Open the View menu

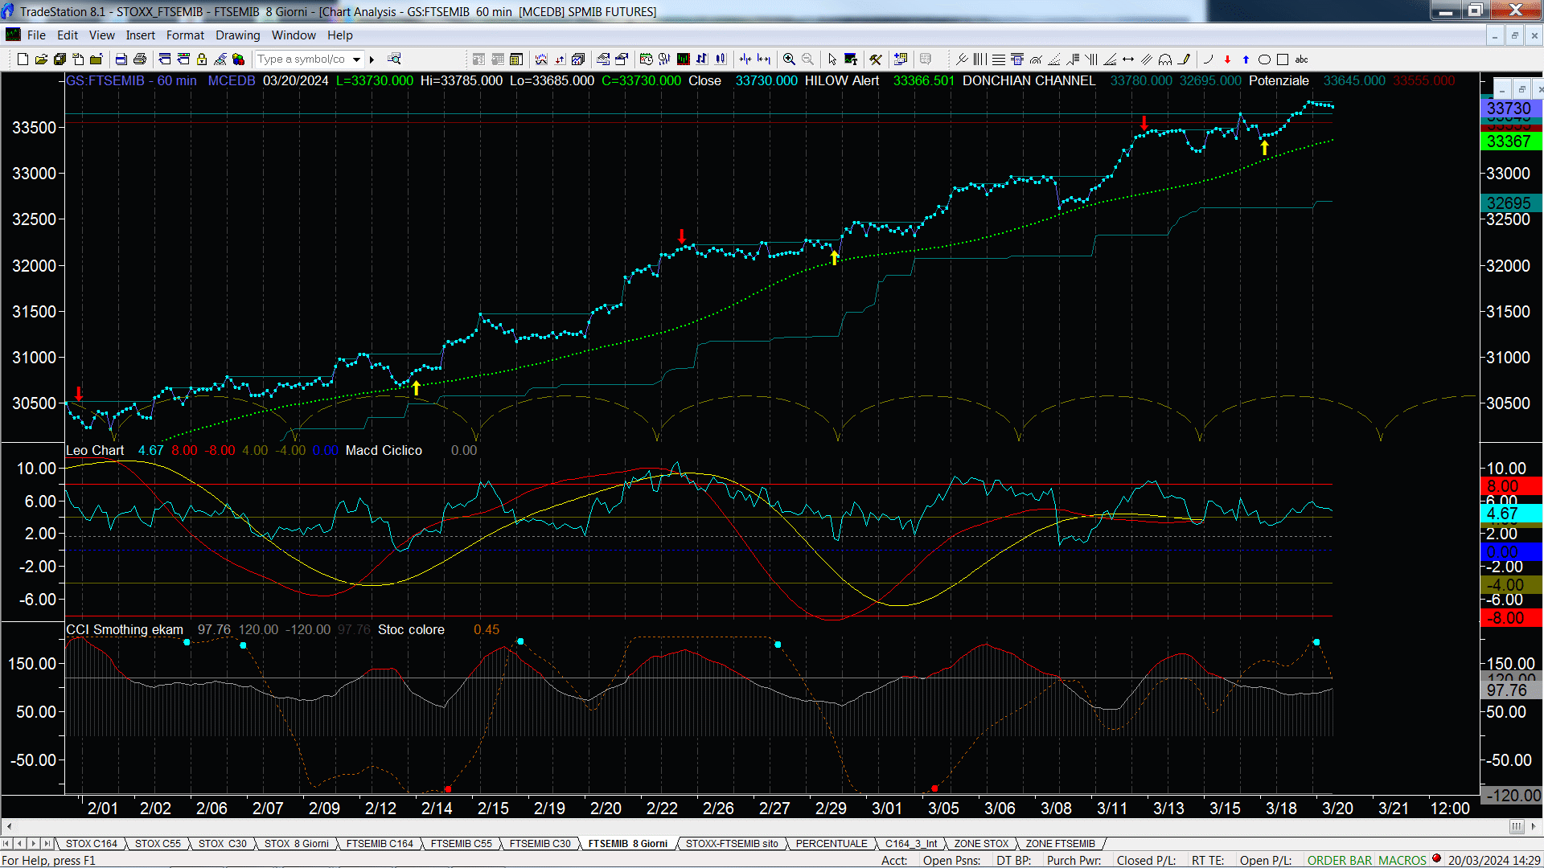102,35
